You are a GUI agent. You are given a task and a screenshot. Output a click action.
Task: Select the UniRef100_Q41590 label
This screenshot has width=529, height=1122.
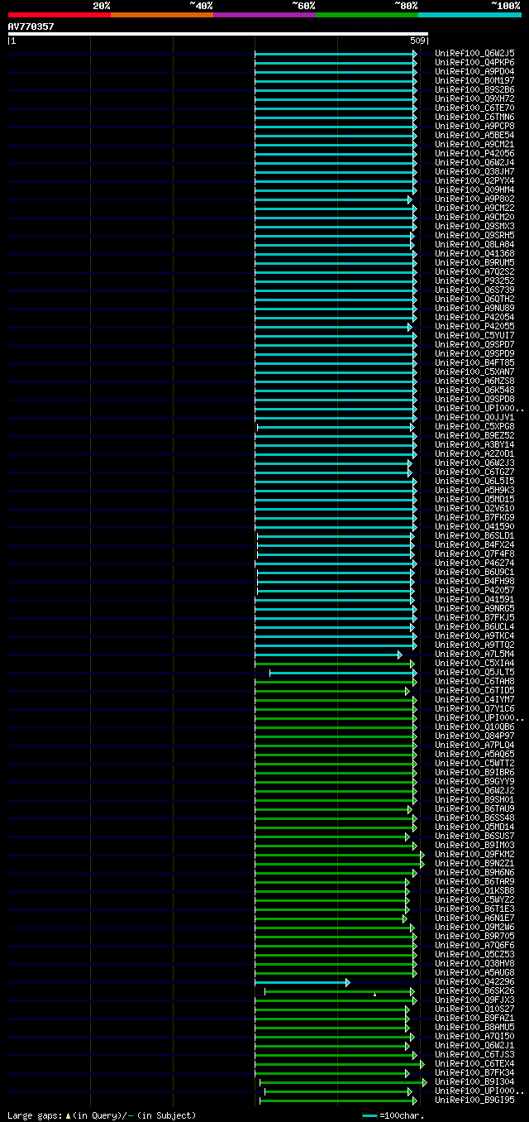(x=474, y=527)
